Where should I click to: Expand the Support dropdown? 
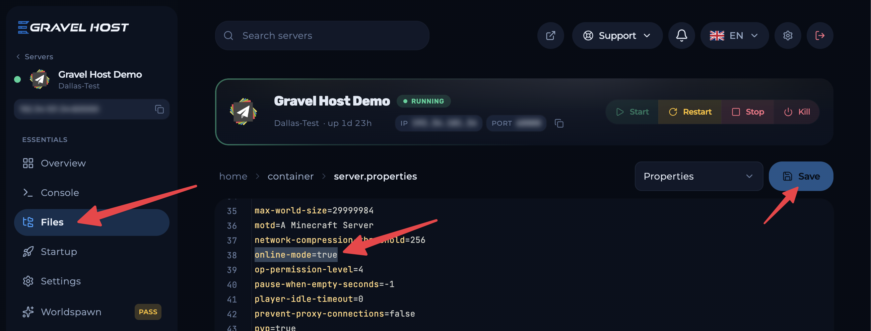click(x=617, y=36)
